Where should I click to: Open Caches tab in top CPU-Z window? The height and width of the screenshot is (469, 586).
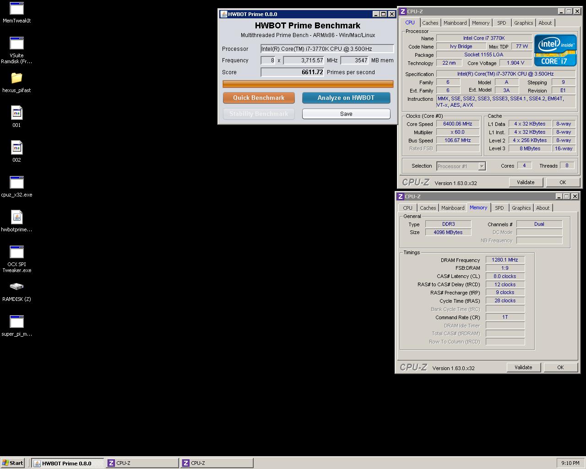(x=430, y=23)
